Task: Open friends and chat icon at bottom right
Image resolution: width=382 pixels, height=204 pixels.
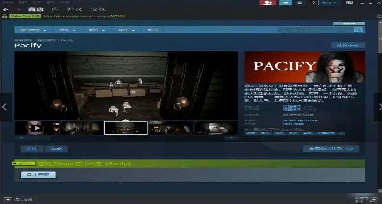Action: pos(373,199)
